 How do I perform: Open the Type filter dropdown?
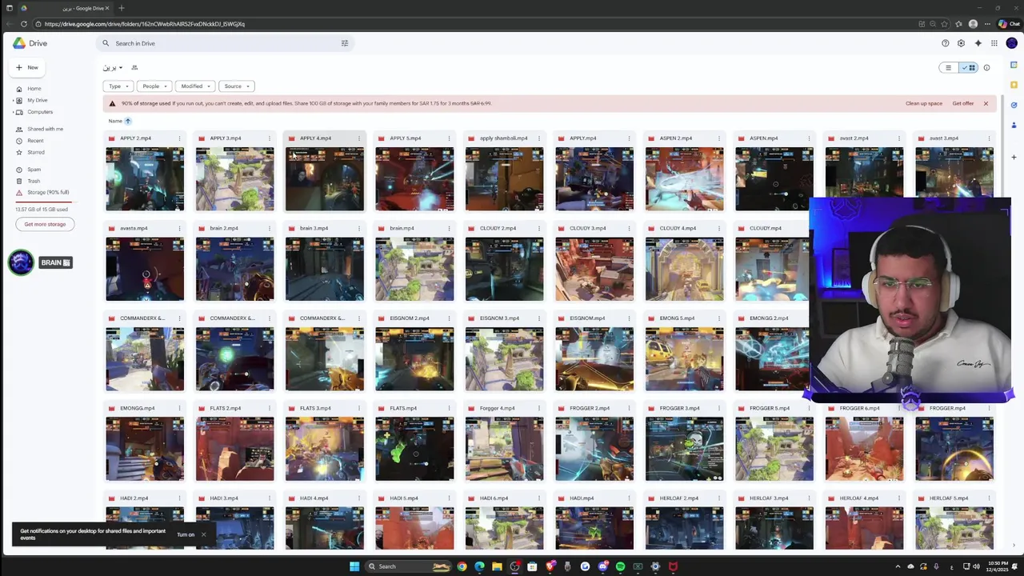coord(118,86)
